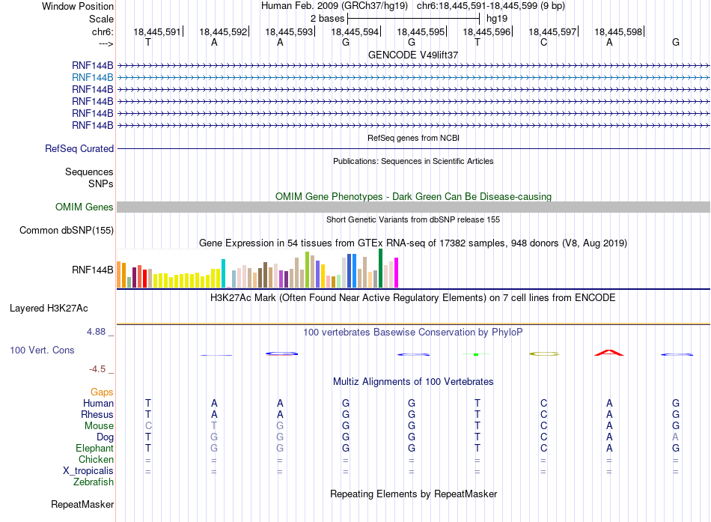Click the olive C conservation logo glyph
The width and height of the screenshot is (711, 522).
(x=544, y=353)
